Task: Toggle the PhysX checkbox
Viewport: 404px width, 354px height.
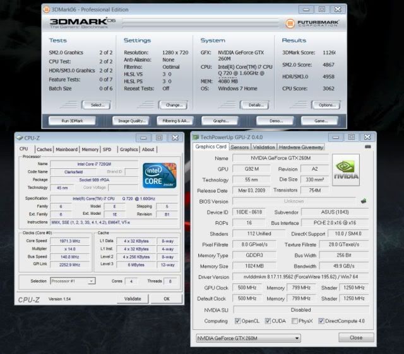Action: (295, 321)
